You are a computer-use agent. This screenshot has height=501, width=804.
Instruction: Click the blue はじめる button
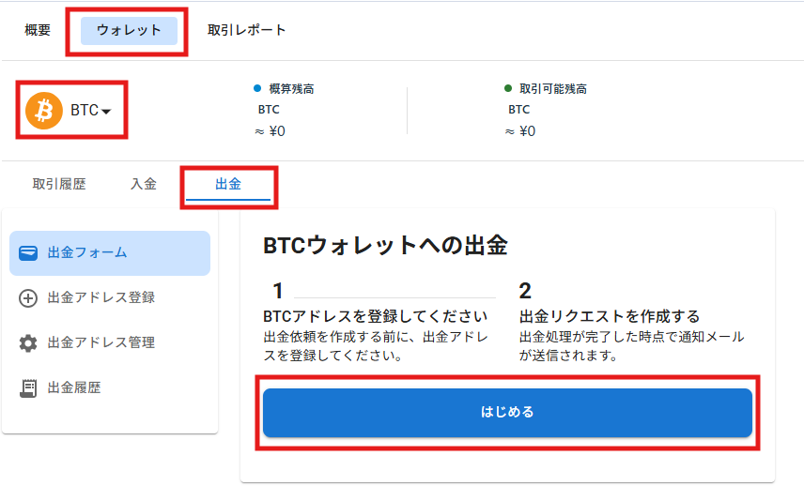(x=507, y=413)
